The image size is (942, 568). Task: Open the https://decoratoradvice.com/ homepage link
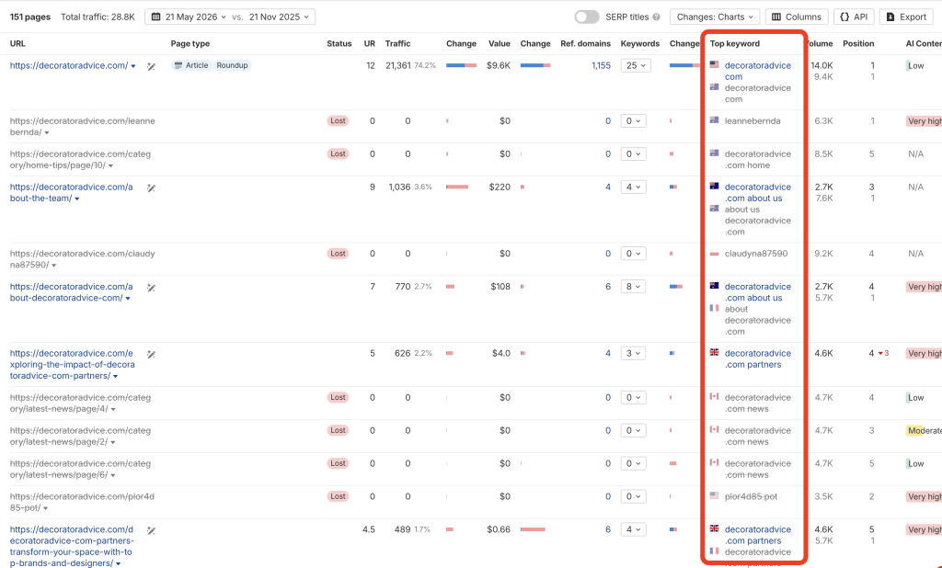tap(68, 65)
